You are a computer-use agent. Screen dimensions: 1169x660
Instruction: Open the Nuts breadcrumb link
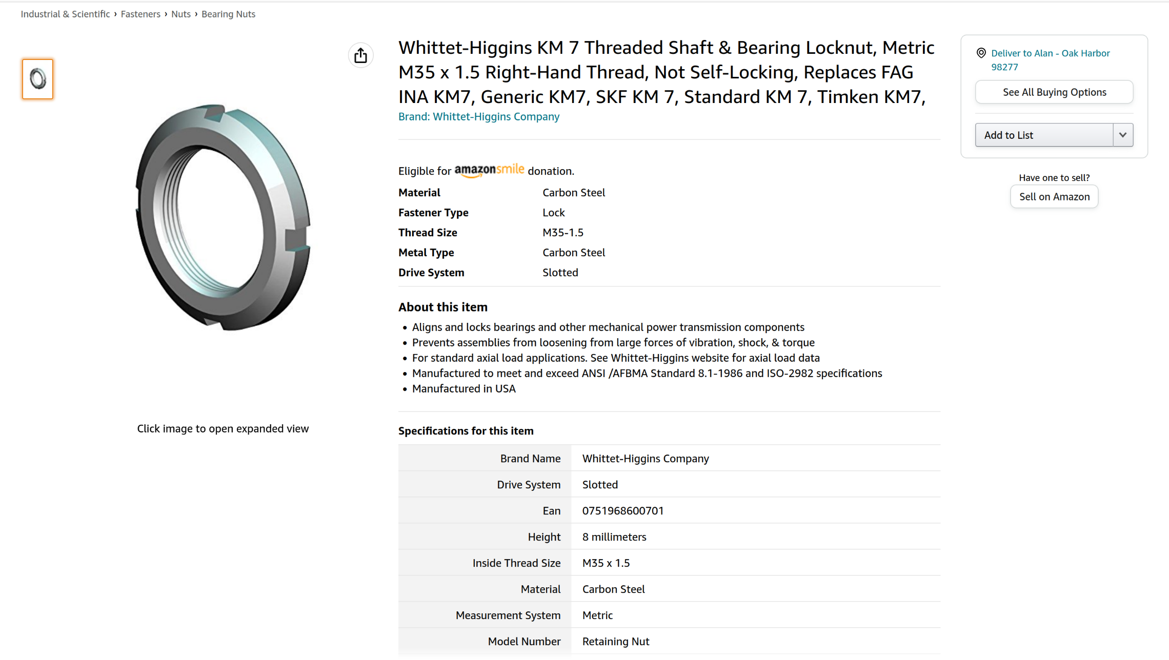(x=180, y=14)
